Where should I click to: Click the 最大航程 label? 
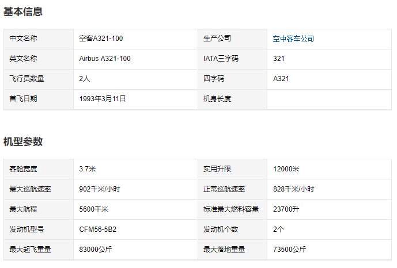[x=23, y=209]
